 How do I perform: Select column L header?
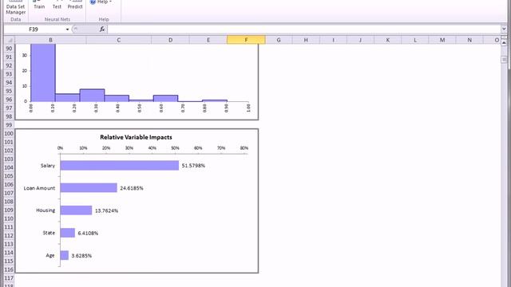coord(415,40)
